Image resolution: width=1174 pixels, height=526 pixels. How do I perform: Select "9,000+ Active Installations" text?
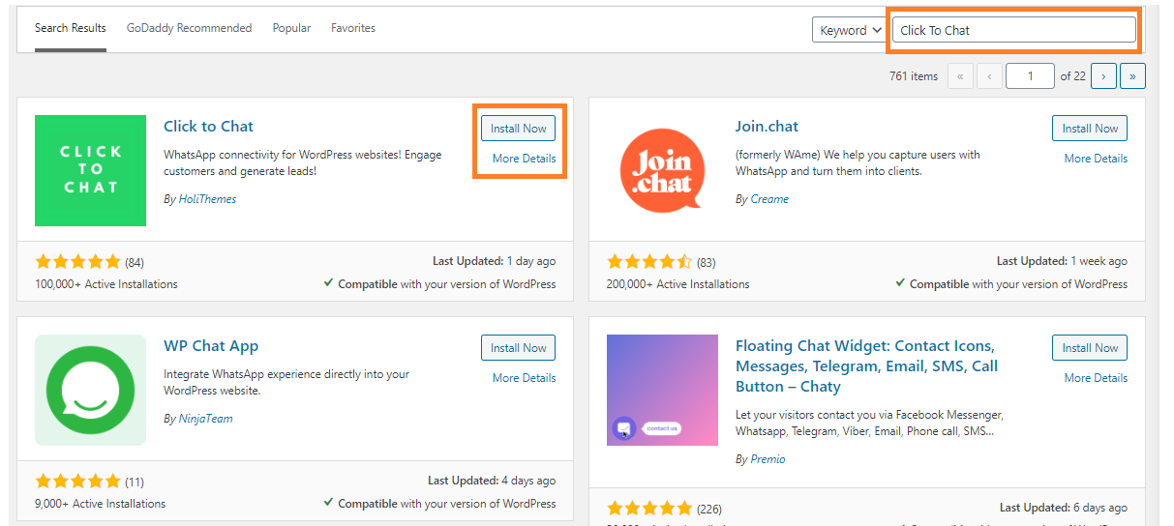tap(101, 504)
